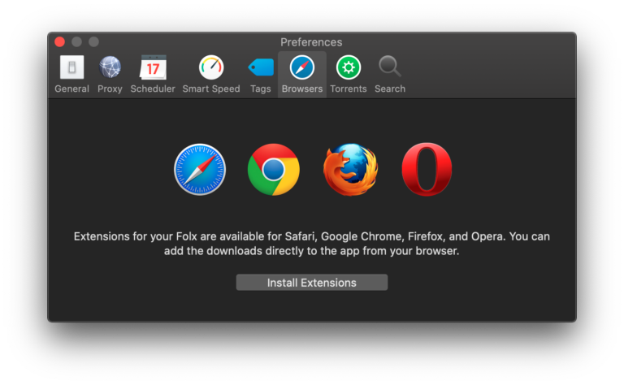
Task: Click the Preferences window title
Action: (311, 42)
